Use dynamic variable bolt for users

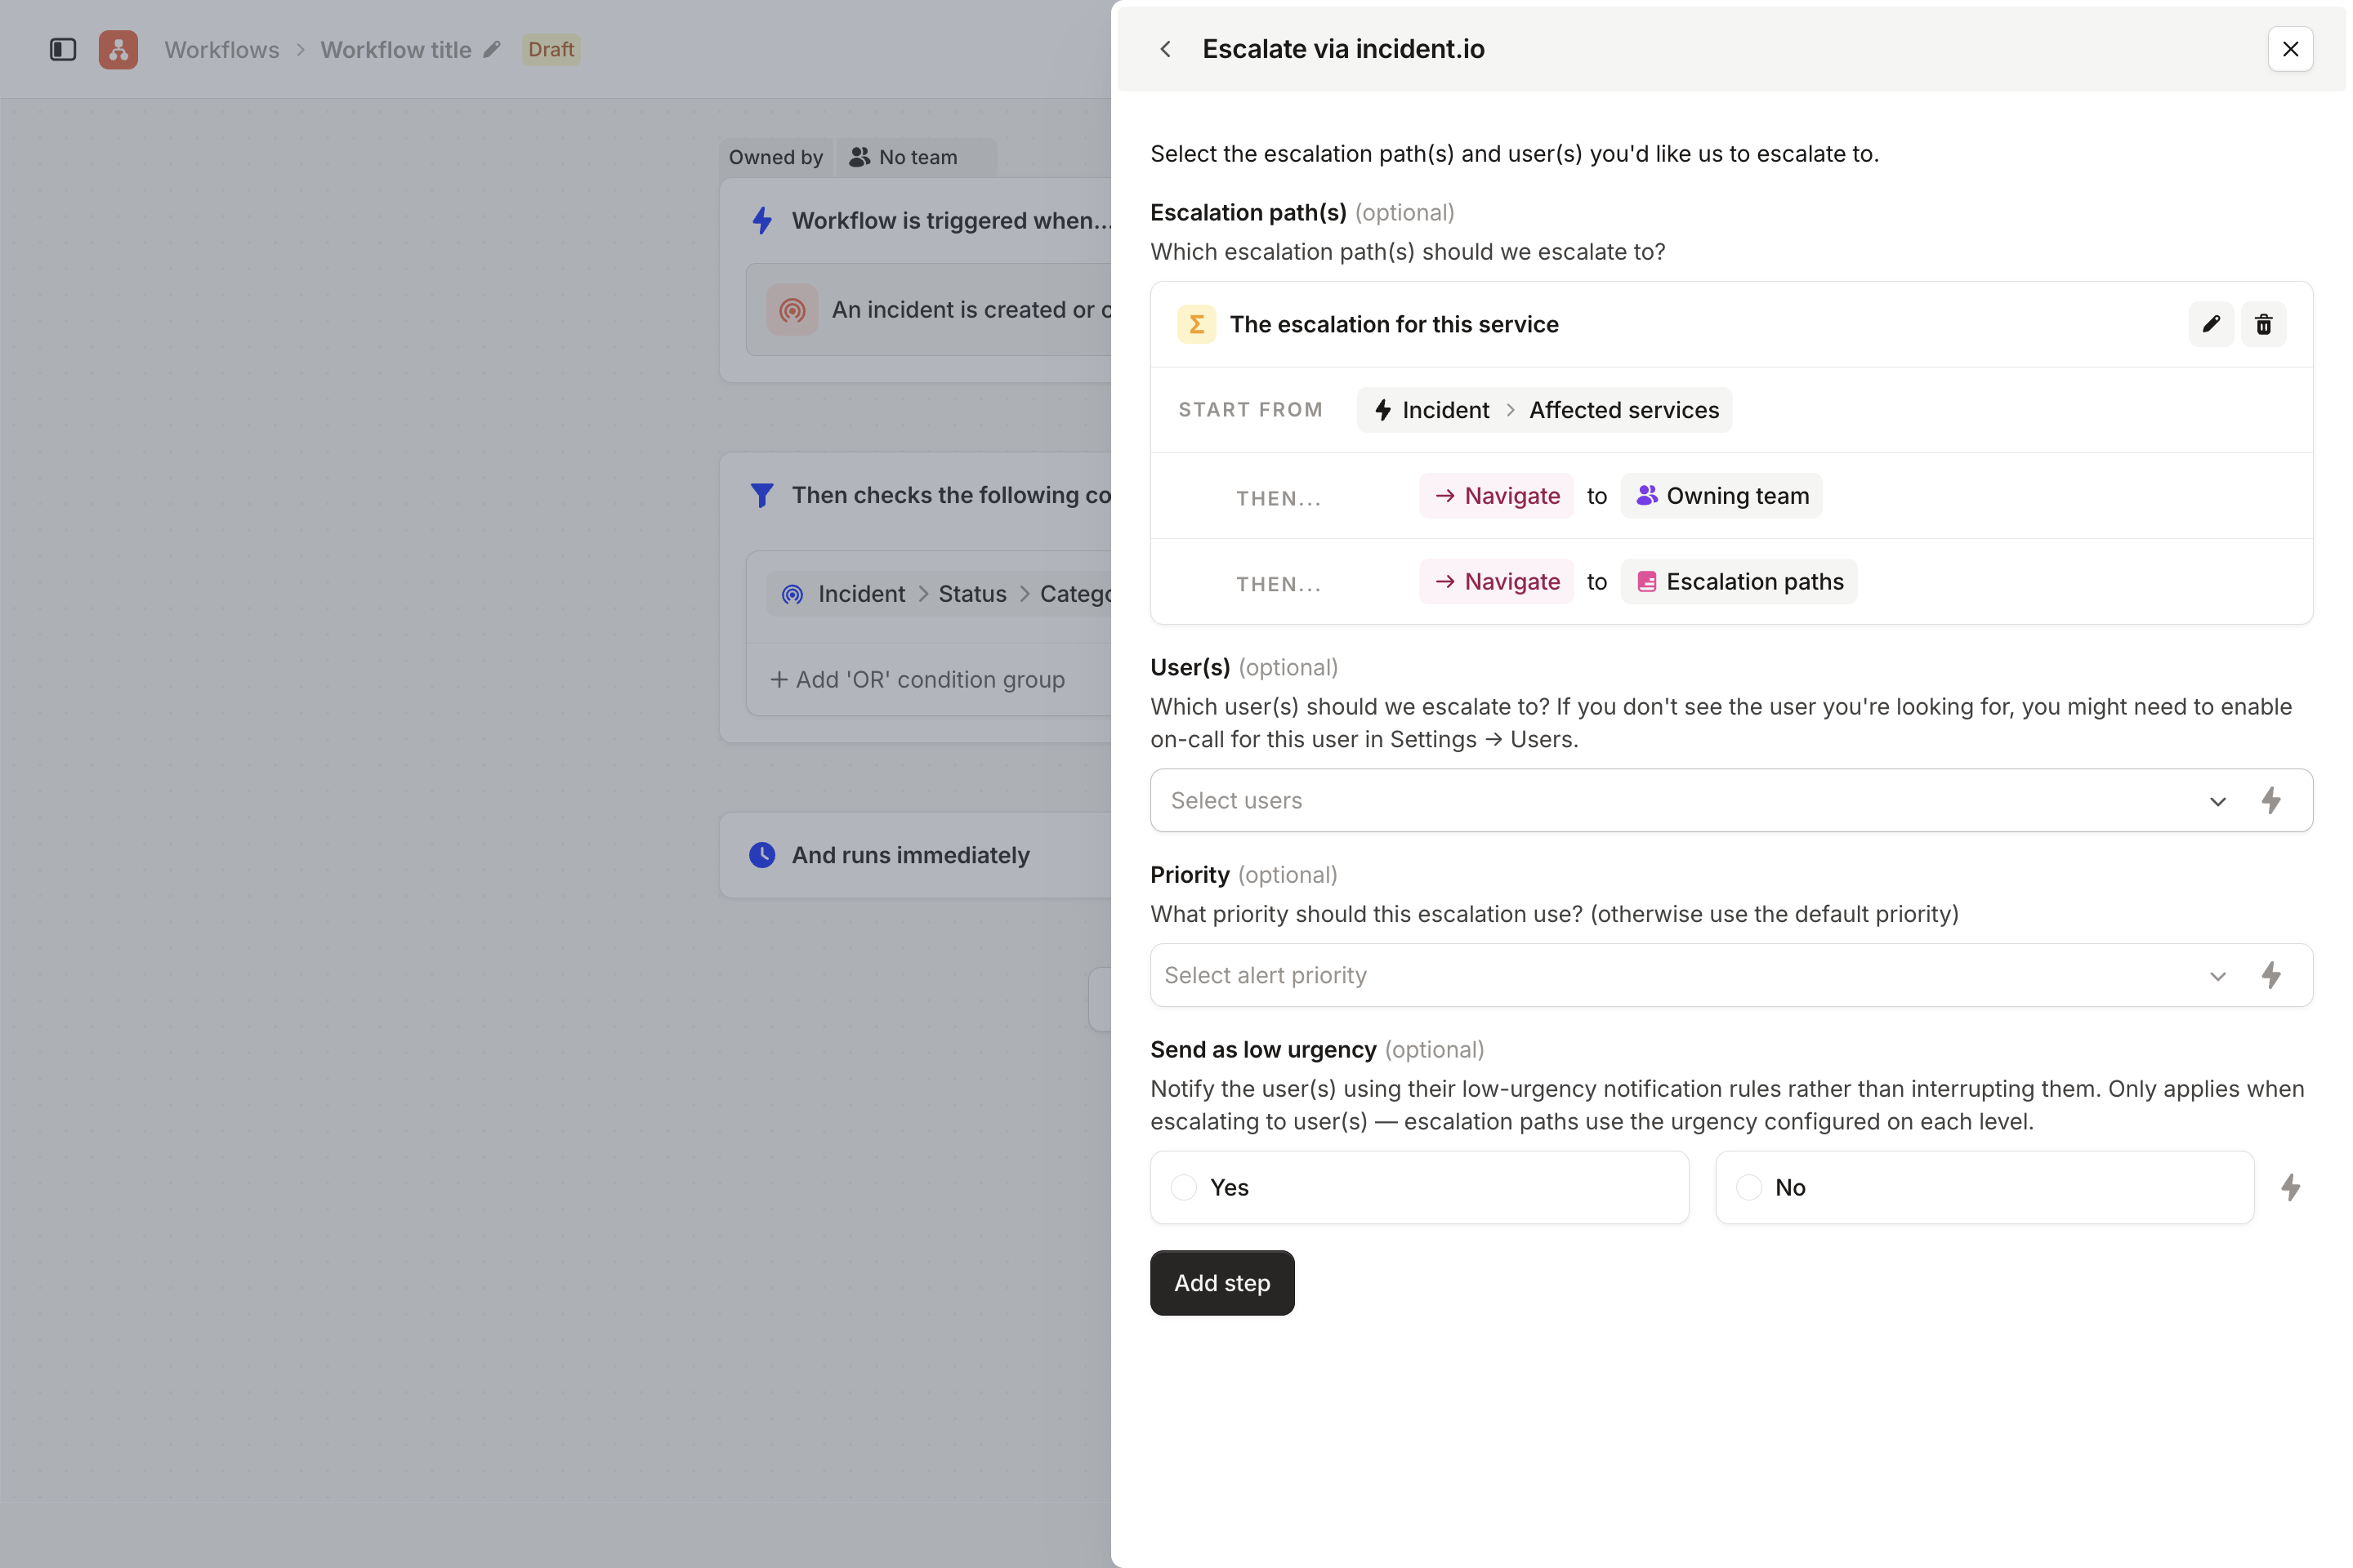coord(2271,800)
